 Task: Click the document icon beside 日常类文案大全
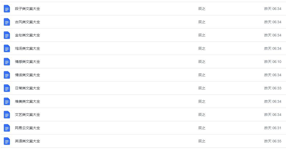pyautogui.click(x=7, y=88)
